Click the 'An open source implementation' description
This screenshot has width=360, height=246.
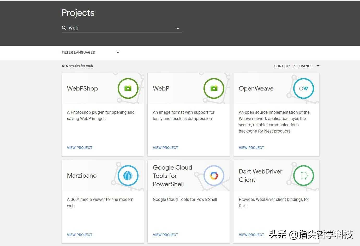click(x=274, y=122)
